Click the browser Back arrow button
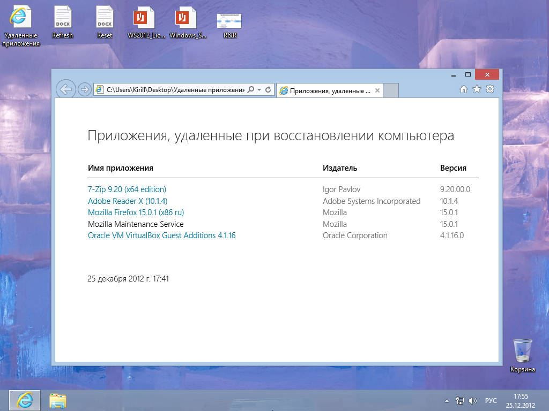The image size is (549, 411). (65, 89)
